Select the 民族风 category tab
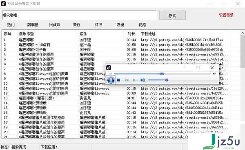This screenshot has width=245, height=150. [x=55, y=24]
